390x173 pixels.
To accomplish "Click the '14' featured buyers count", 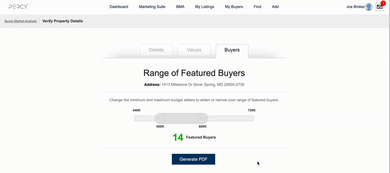I will pos(178,137).
